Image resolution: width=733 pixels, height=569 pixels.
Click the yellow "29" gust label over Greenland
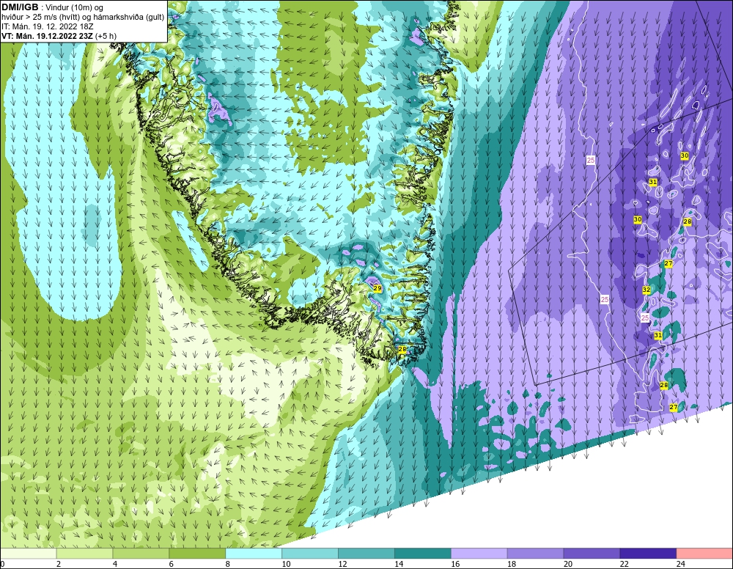point(377,288)
